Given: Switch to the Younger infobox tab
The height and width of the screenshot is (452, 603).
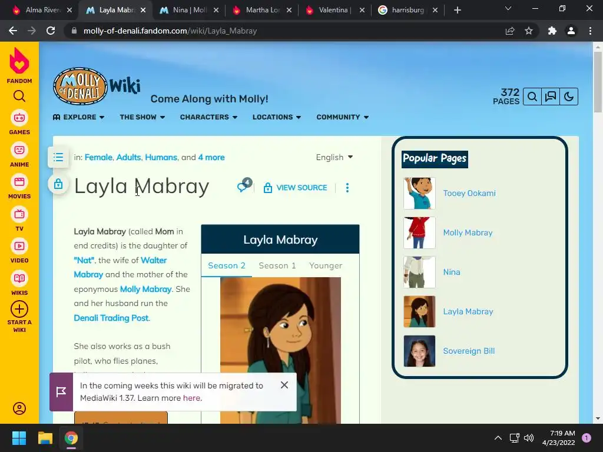Looking at the screenshot, I should coord(325,265).
